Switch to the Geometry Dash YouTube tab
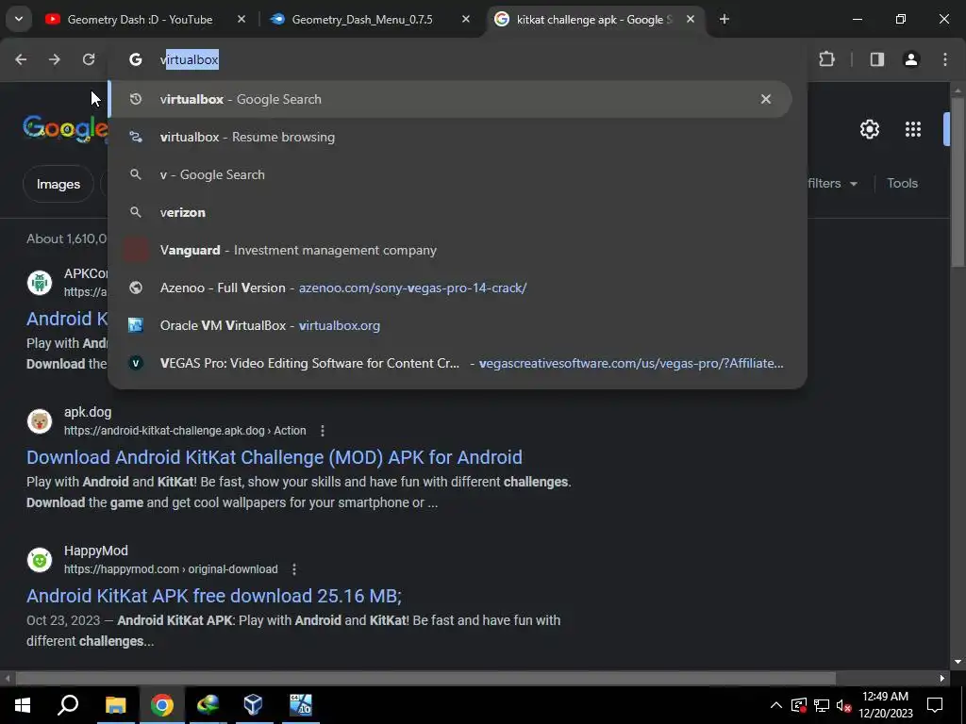 coord(141,20)
